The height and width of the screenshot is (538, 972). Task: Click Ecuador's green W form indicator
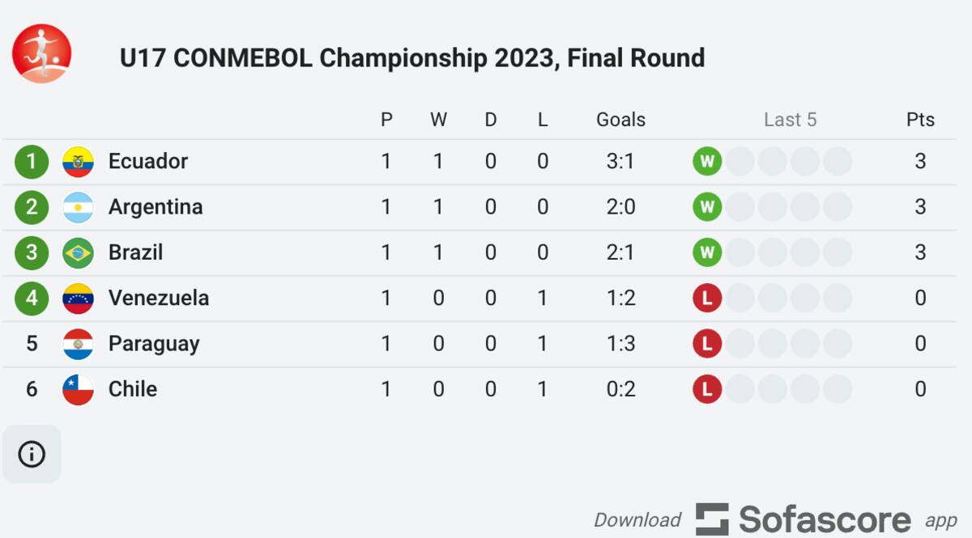(707, 161)
